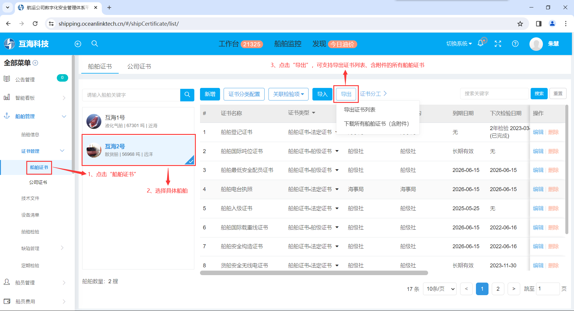Click the table horizontal scrollbar

point(314,273)
